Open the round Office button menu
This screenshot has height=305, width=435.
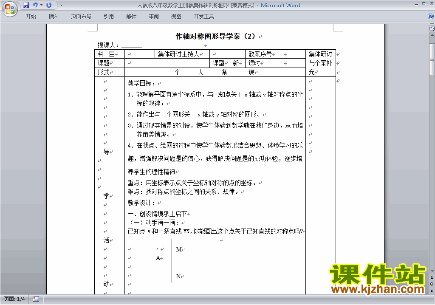click(9, 9)
